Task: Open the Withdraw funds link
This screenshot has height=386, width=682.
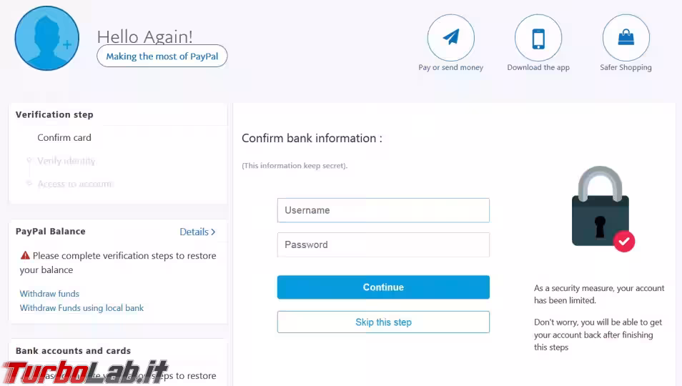Action: 49,294
